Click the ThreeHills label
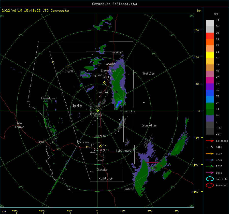Image resolution: width=229 pixels, height=214 pixels. pos(128,111)
